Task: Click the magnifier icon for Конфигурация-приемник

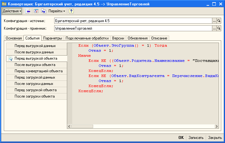Action: tap(219, 28)
